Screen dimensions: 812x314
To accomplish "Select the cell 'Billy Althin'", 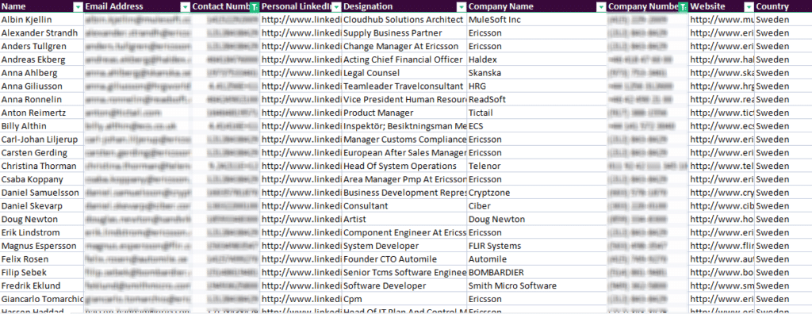I will click(x=41, y=126).
